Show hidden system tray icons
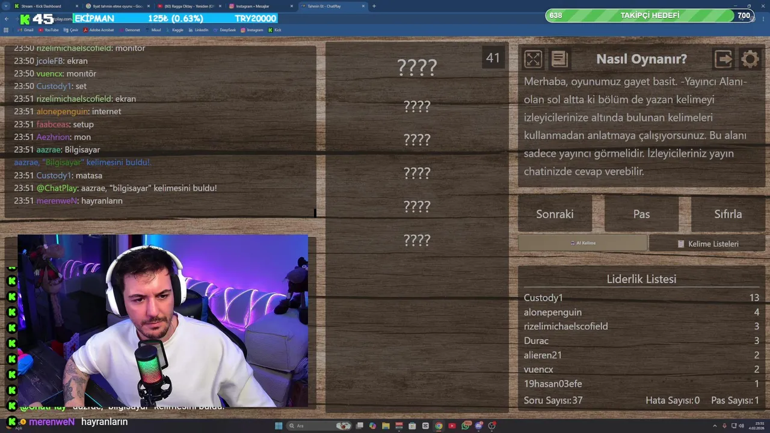770x433 pixels. coord(715,426)
